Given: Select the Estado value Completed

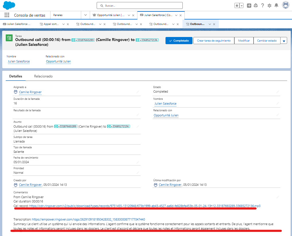Looking at the screenshot, I should pyautogui.click(x=161, y=91).
